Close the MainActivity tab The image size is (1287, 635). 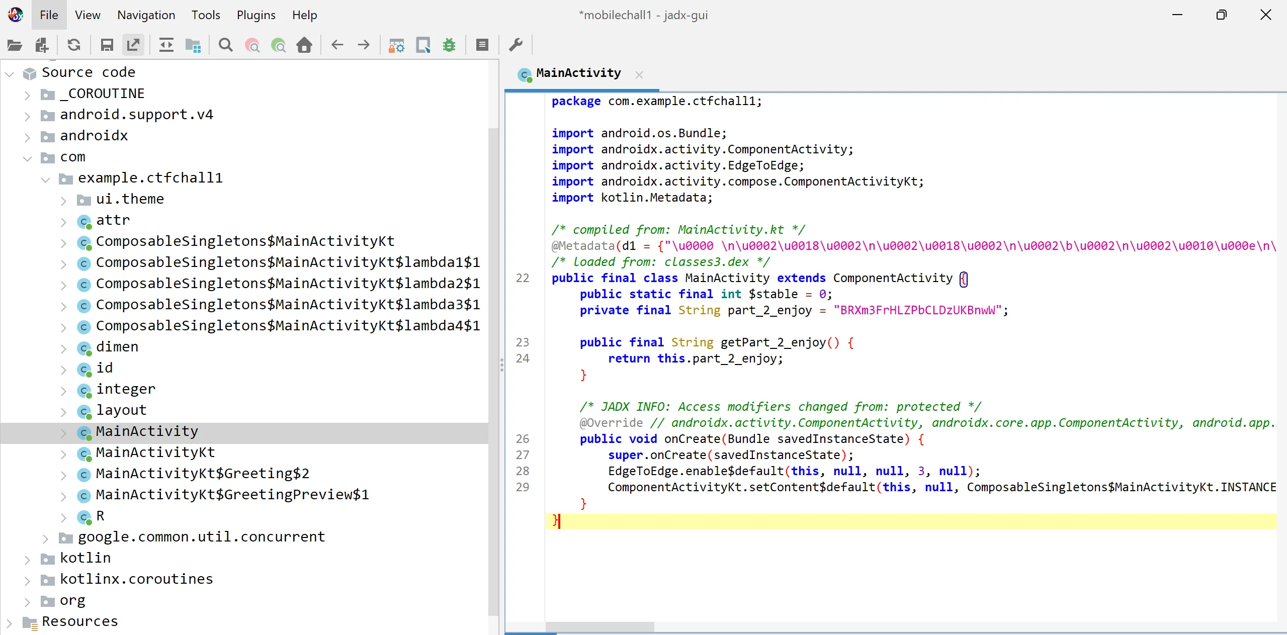coord(639,75)
